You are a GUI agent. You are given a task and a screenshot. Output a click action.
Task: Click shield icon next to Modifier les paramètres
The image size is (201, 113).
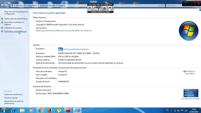tap(184, 71)
